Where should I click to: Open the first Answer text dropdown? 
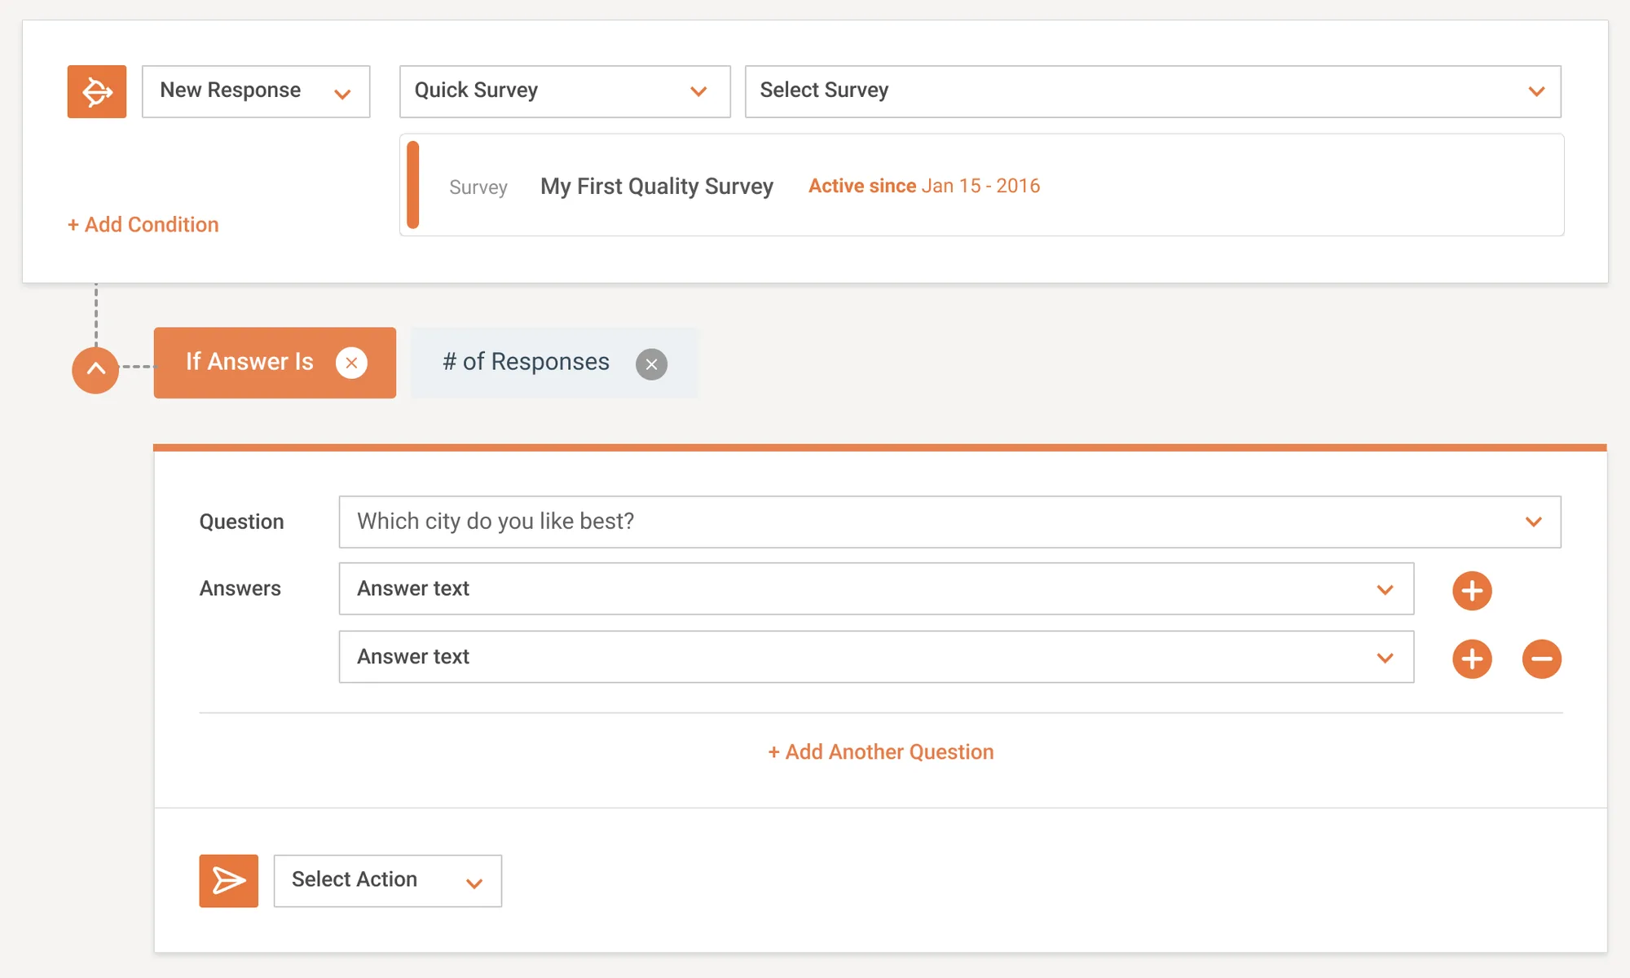click(876, 588)
